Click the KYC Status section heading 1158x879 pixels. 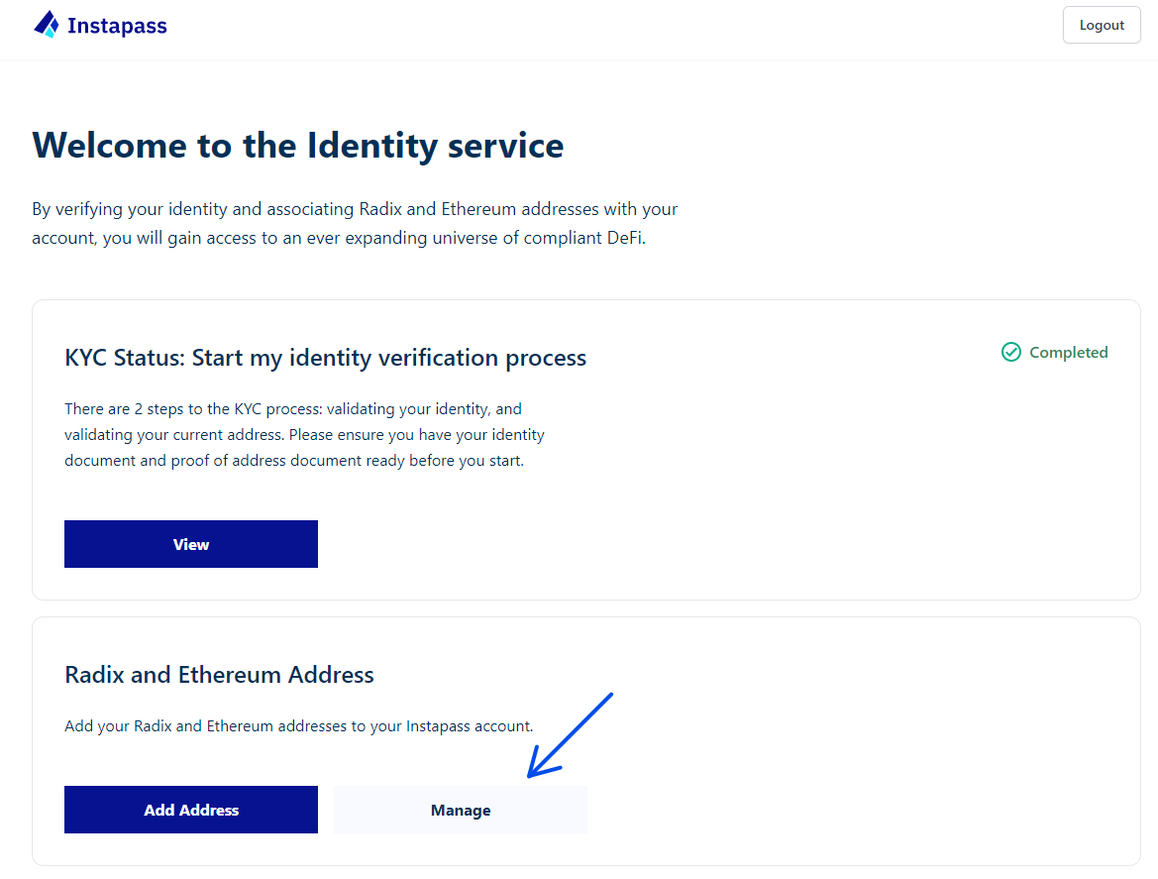(x=325, y=358)
